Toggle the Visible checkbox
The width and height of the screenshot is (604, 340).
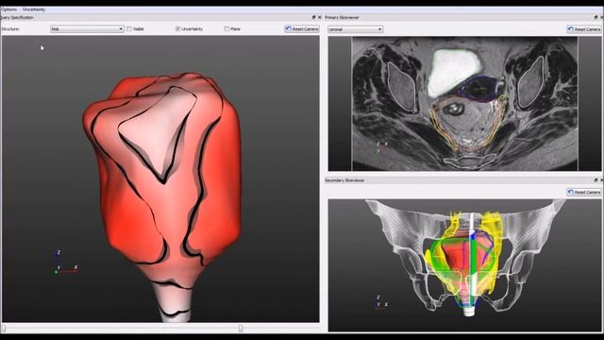pos(129,29)
